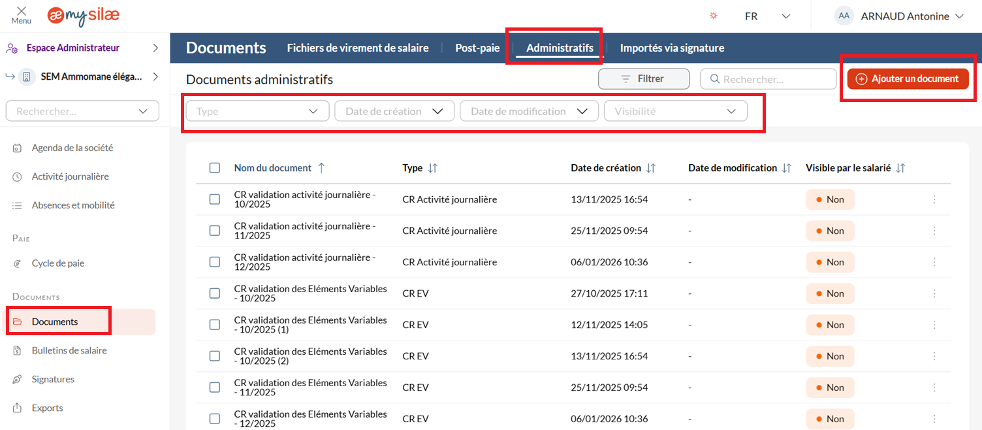Close the side menu with X icon

pyautogui.click(x=22, y=11)
